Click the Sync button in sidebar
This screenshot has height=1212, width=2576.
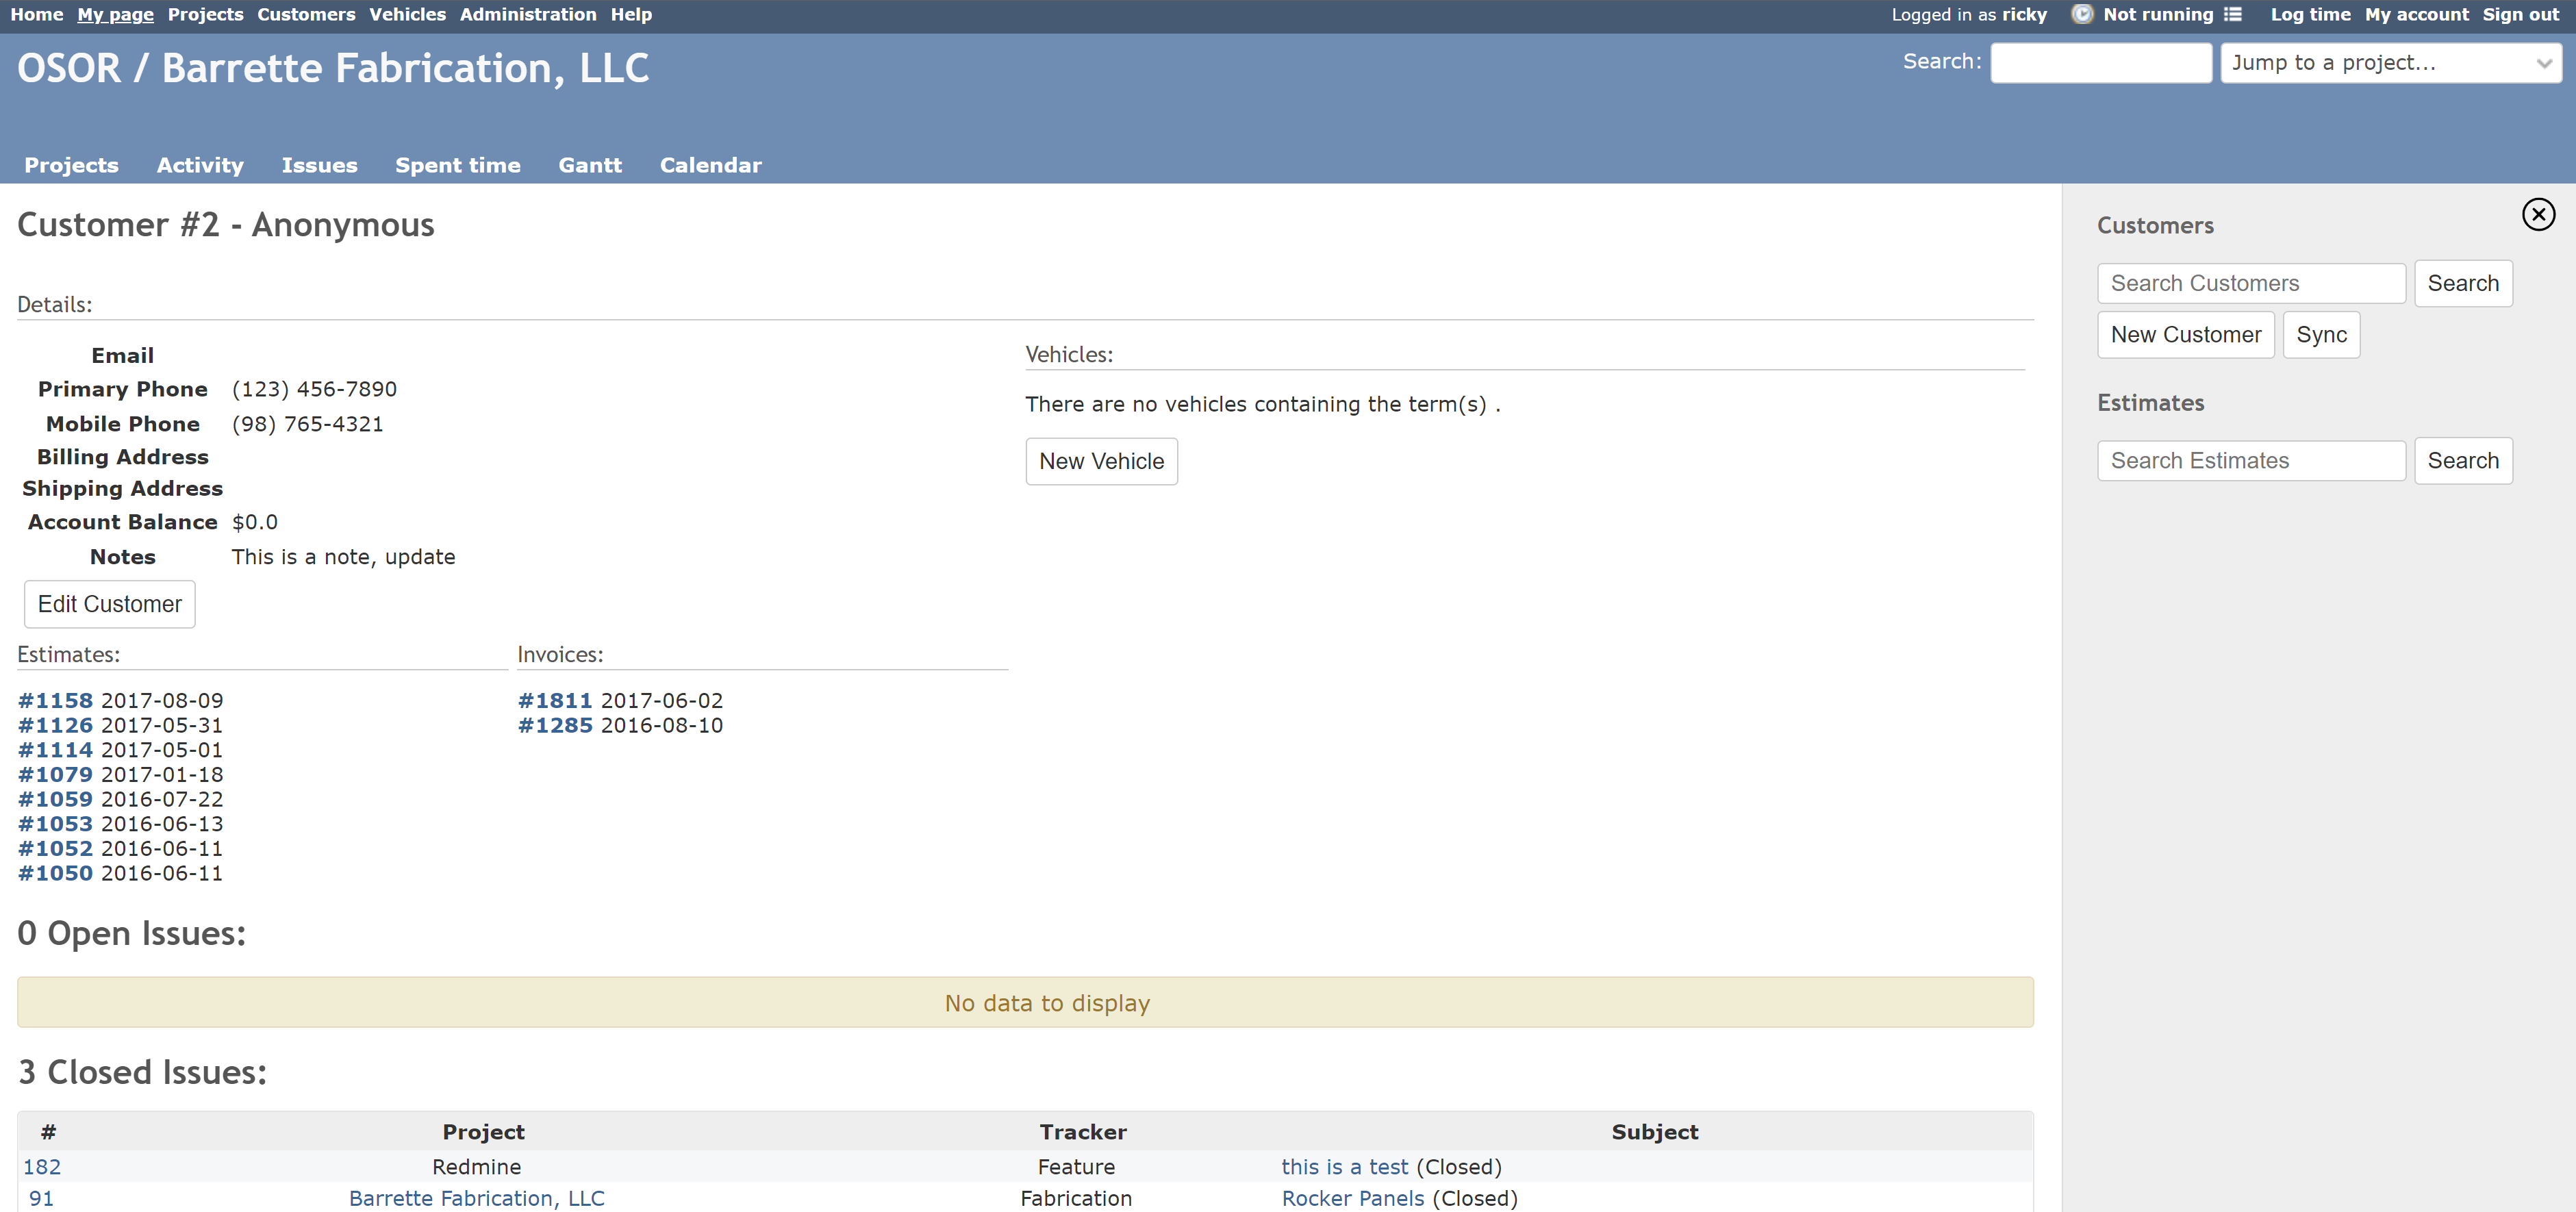[2320, 335]
